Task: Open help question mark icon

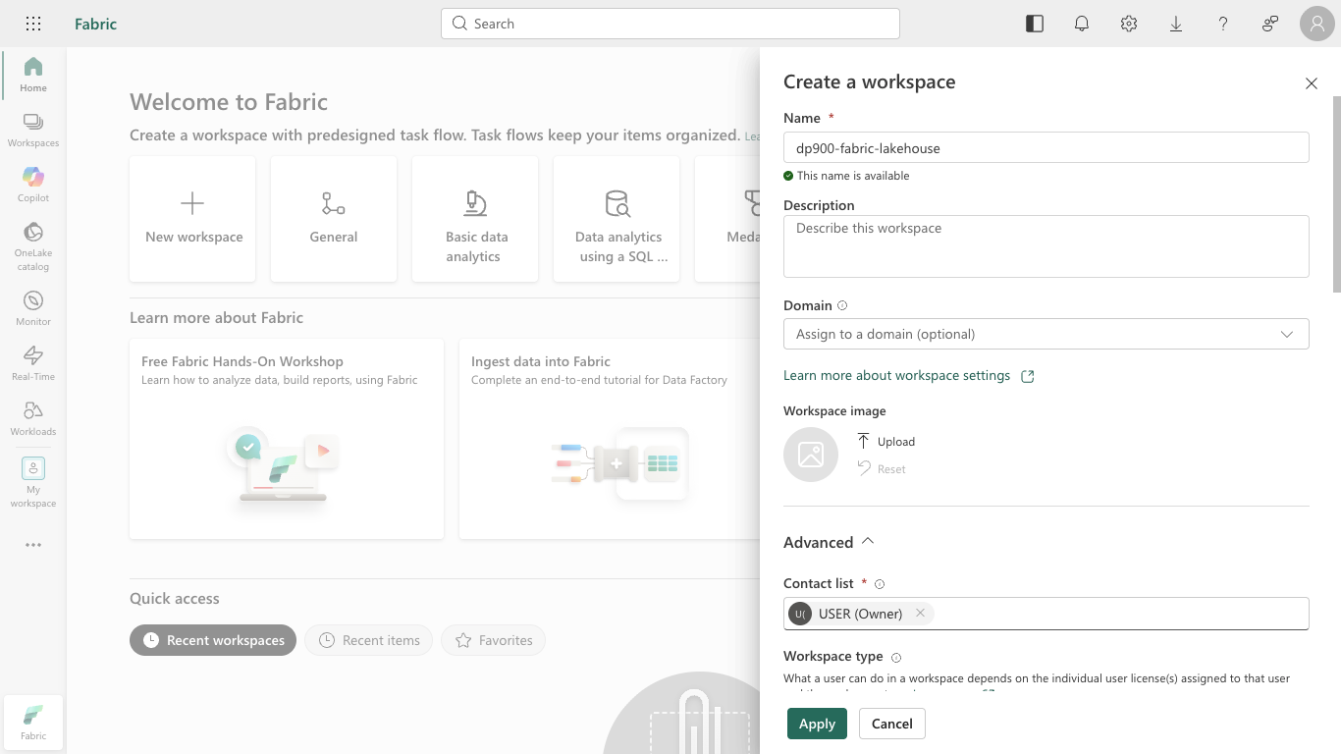Action: 1223,24
